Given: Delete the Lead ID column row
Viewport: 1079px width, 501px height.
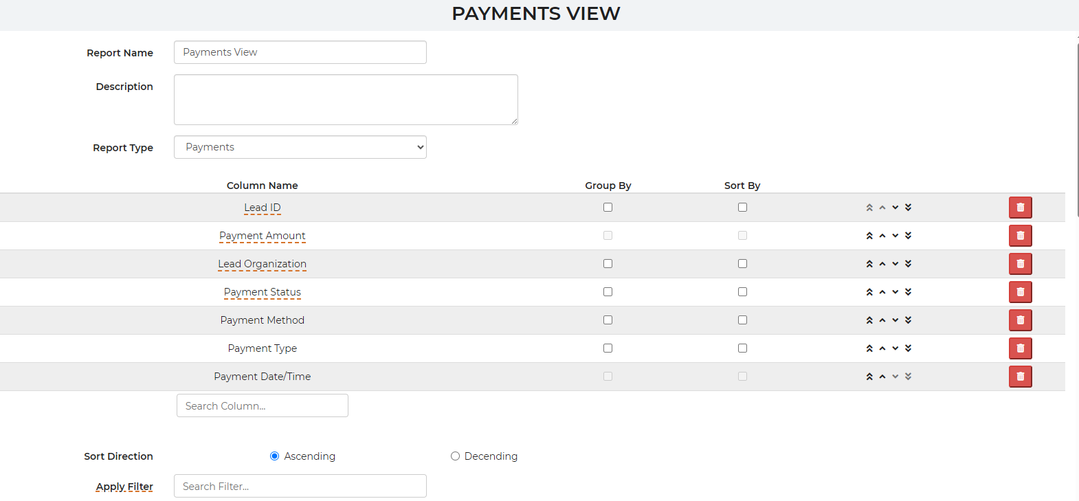Looking at the screenshot, I should pos(1020,208).
